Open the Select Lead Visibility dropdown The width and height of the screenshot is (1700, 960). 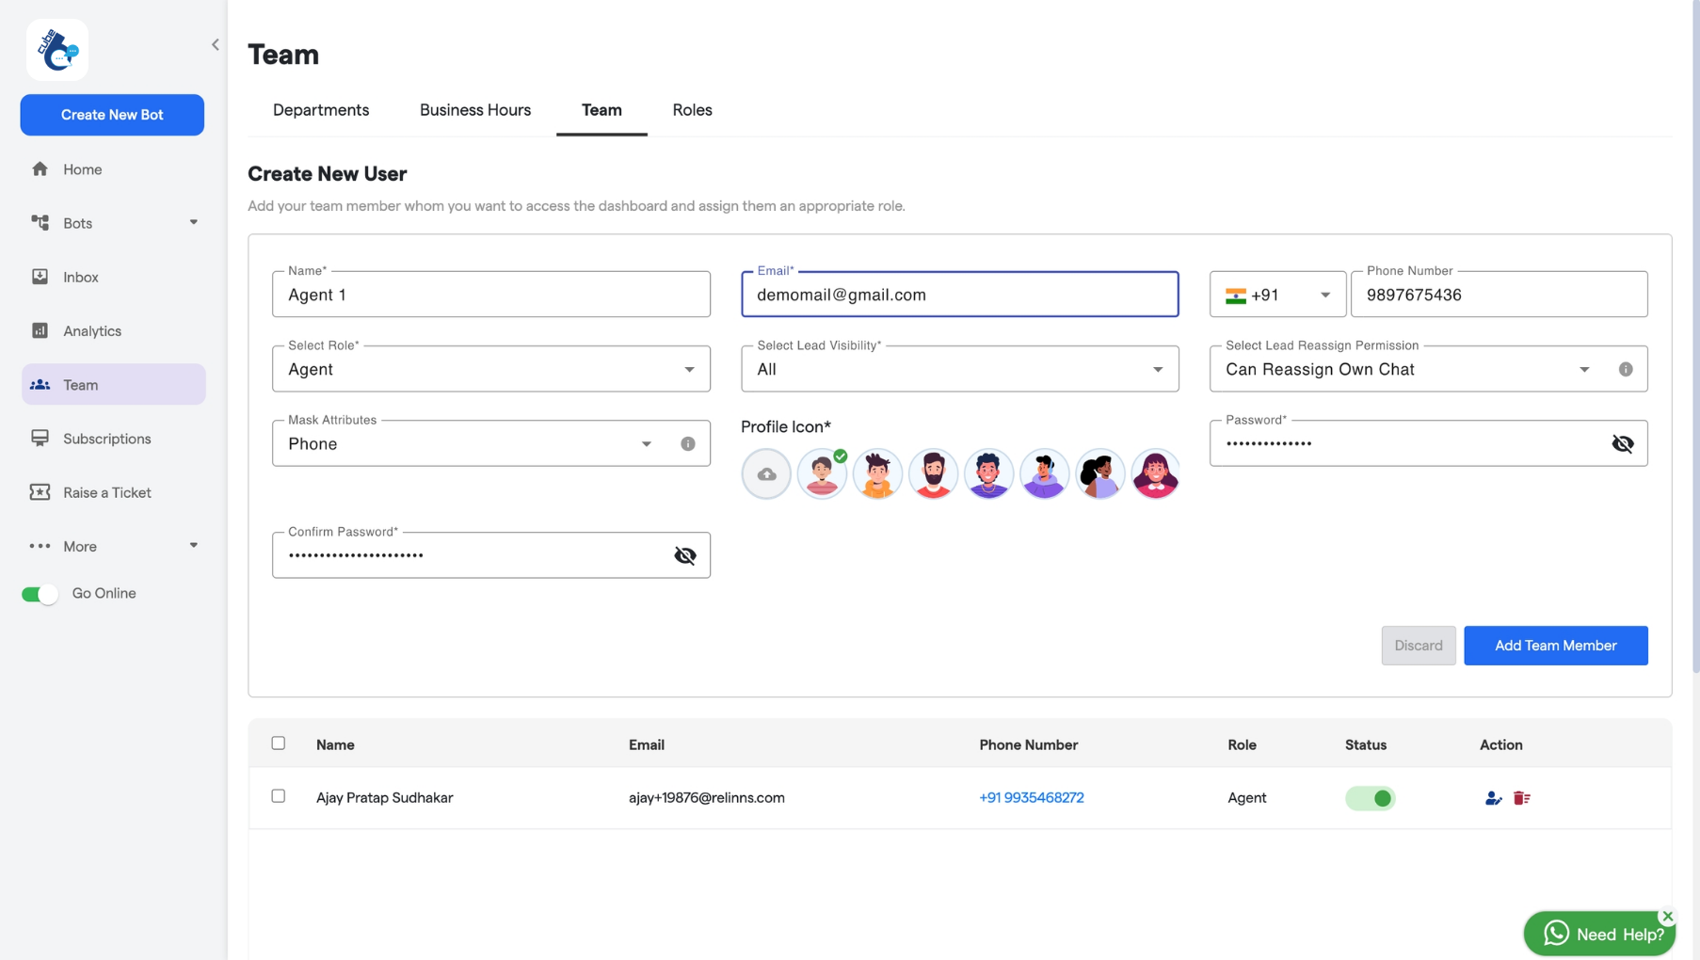point(960,369)
